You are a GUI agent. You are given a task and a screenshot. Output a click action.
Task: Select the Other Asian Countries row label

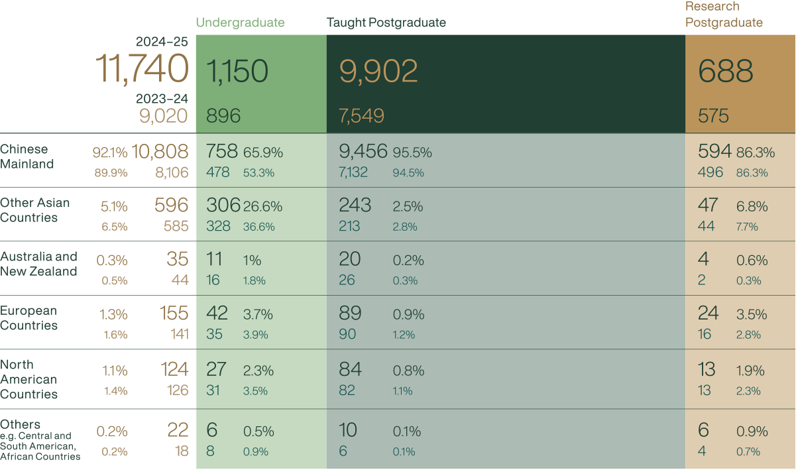(x=34, y=210)
